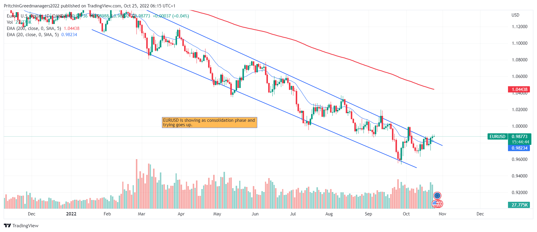Screen dimensions: 537x232
Task: Click the green EURUSD symbol label
Action: 497,137
